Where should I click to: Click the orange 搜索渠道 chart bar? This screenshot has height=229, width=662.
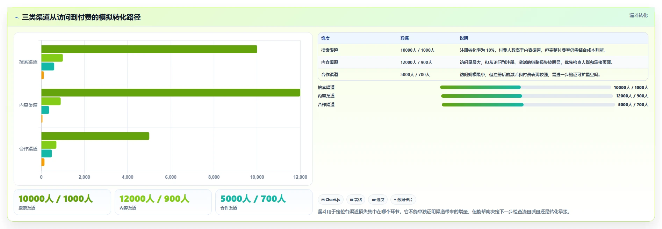42,75
